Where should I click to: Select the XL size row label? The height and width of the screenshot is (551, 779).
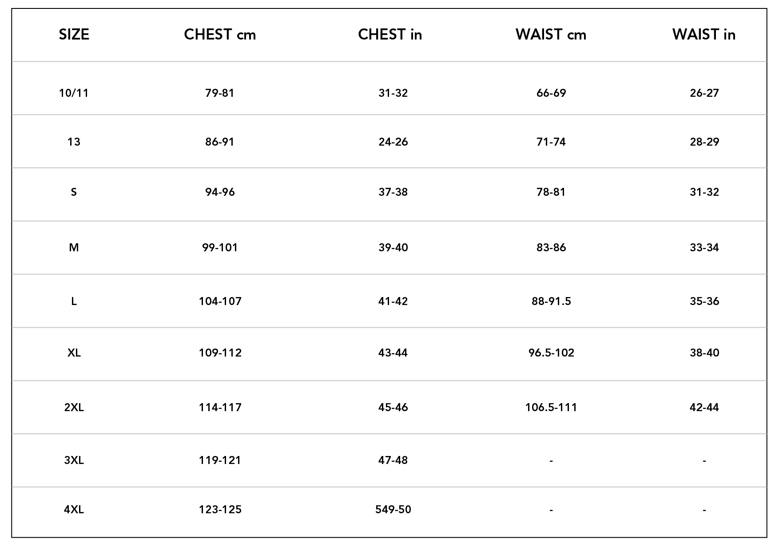74,353
